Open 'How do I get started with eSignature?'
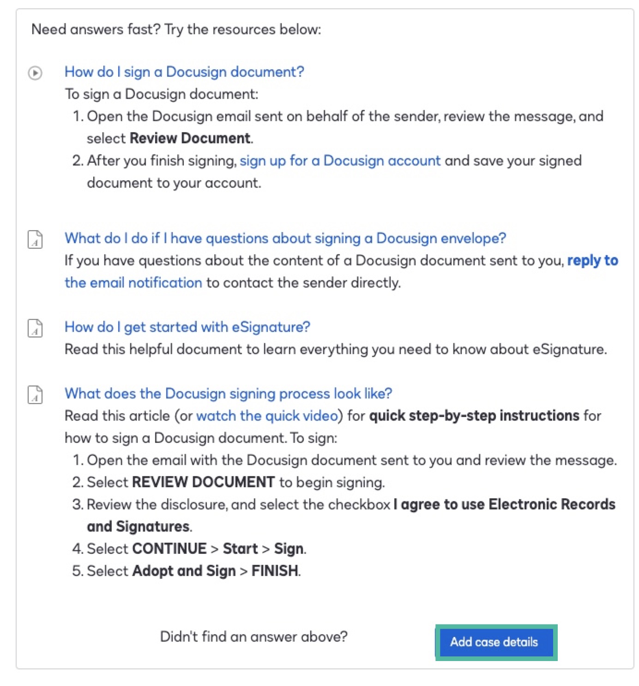The image size is (639, 686). (x=187, y=327)
